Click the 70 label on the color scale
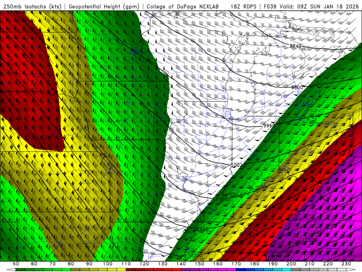362x272 pixels. [52, 264]
